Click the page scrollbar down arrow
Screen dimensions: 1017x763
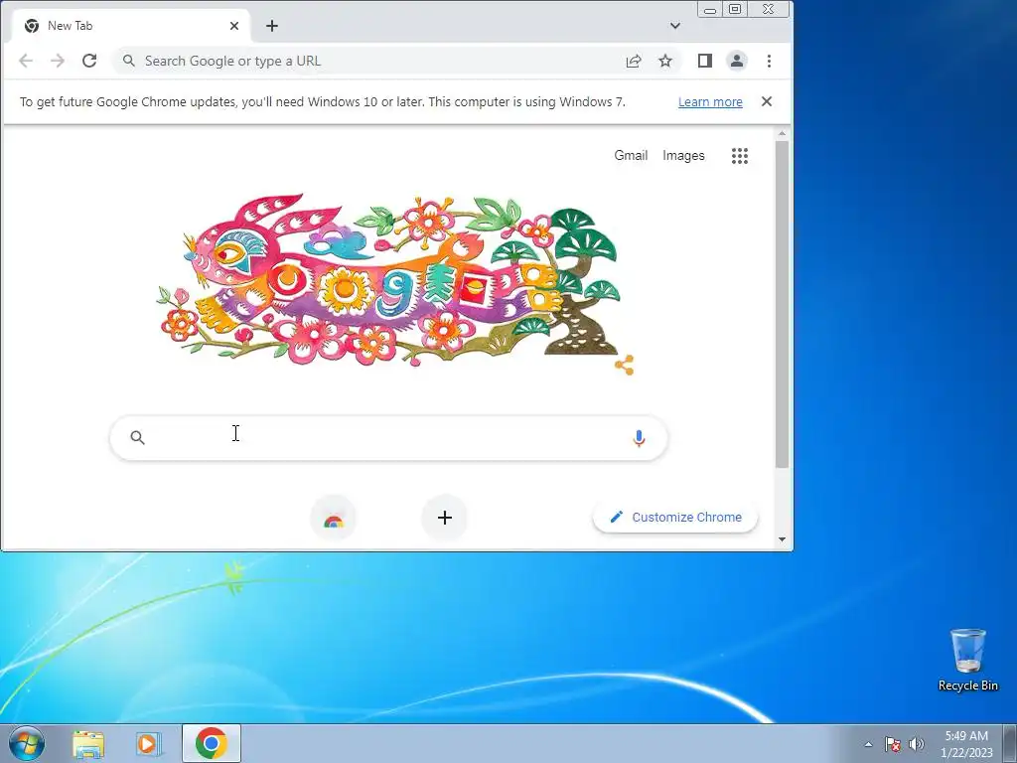tap(782, 539)
